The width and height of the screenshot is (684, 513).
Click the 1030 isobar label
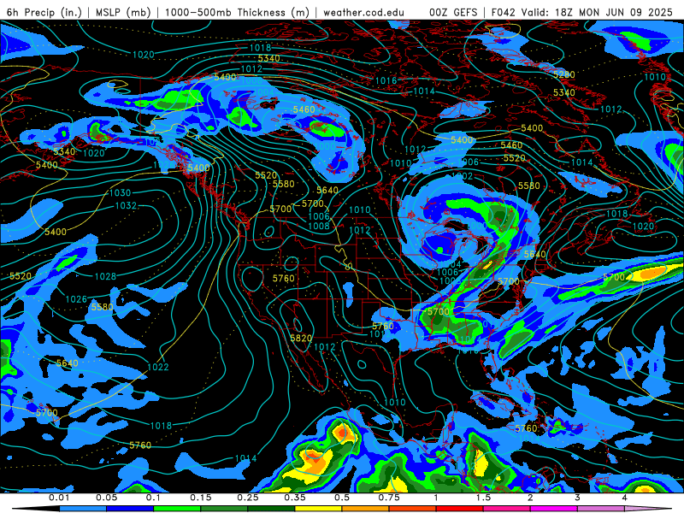pos(120,193)
